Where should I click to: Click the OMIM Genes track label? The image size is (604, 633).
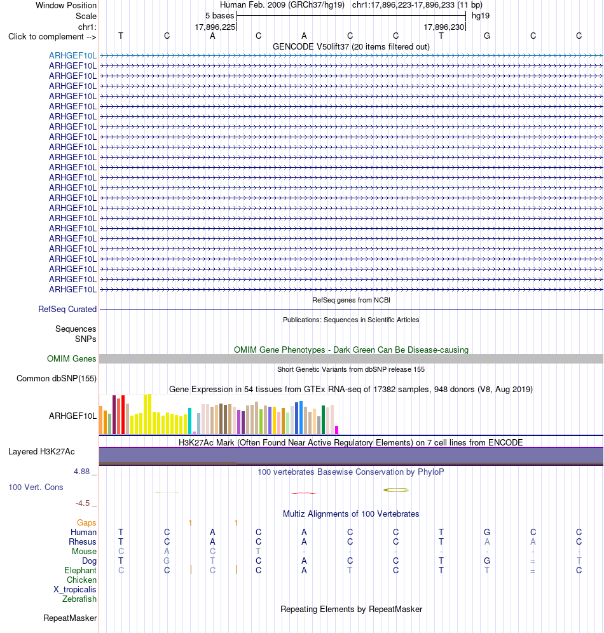point(71,359)
